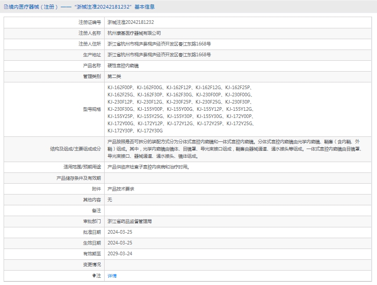Select registration number 浙械注准20242181232 in table
This screenshot has height=285, width=377.
(x=131, y=22)
